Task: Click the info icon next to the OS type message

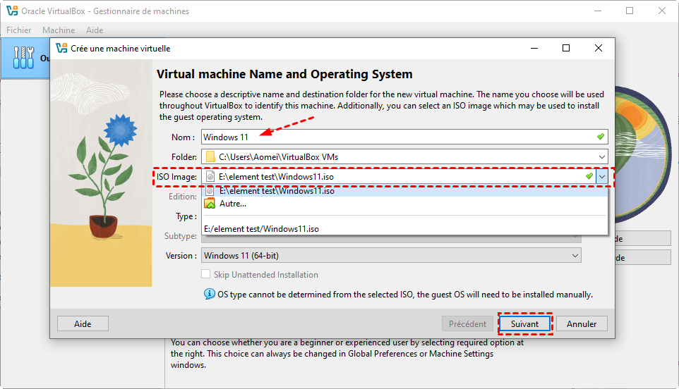Action: [x=209, y=294]
